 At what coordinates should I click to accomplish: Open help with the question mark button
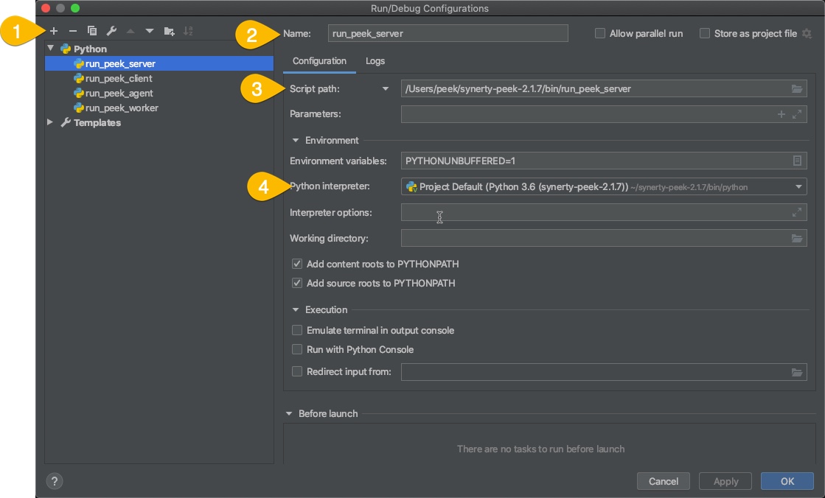tap(55, 480)
